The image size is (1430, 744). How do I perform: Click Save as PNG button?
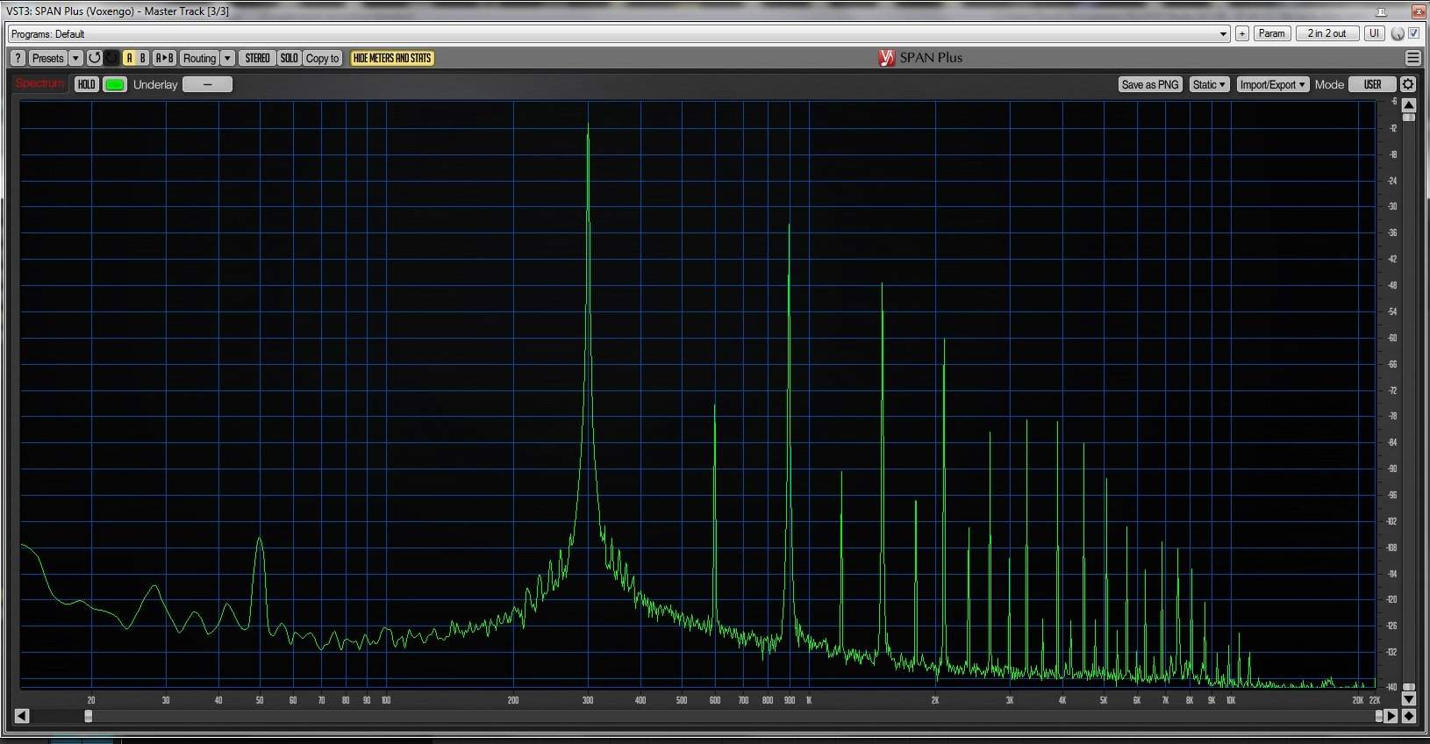click(1149, 84)
